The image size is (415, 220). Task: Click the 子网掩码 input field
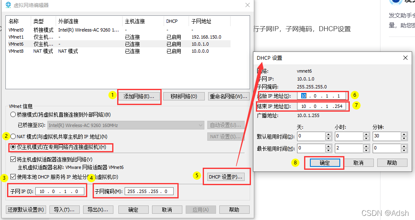click(x=149, y=191)
